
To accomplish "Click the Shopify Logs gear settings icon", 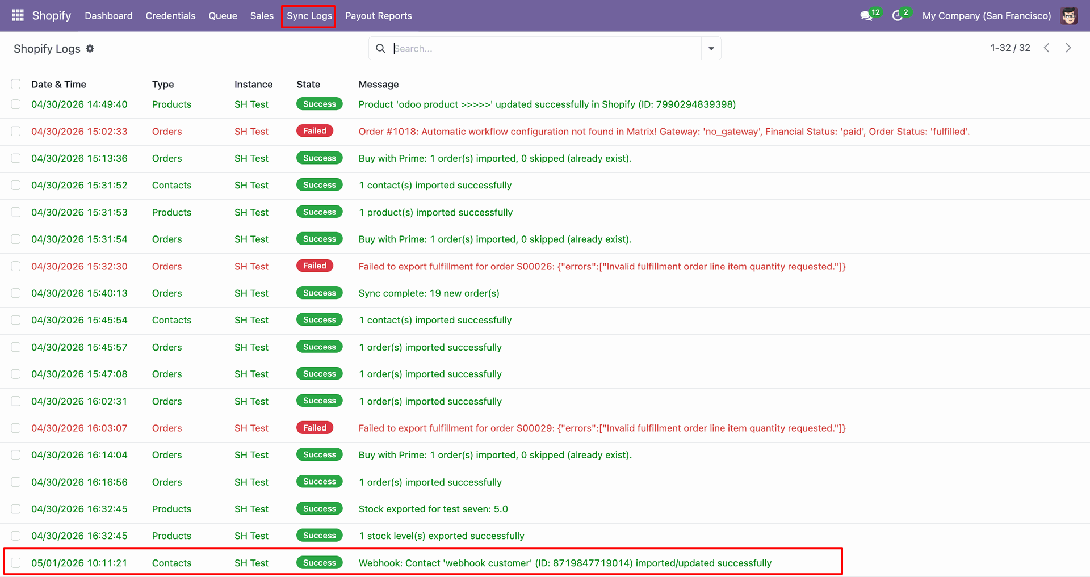I will pos(90,49).
